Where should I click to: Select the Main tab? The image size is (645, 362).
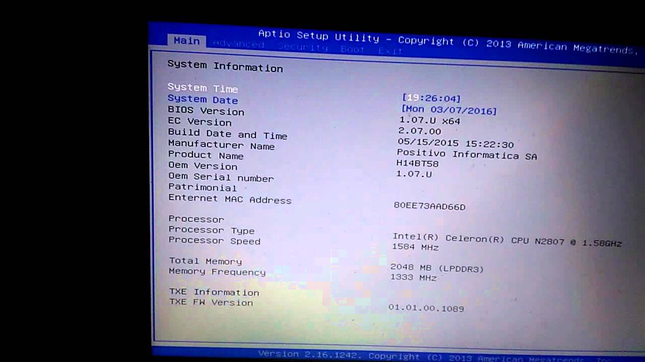186,41
